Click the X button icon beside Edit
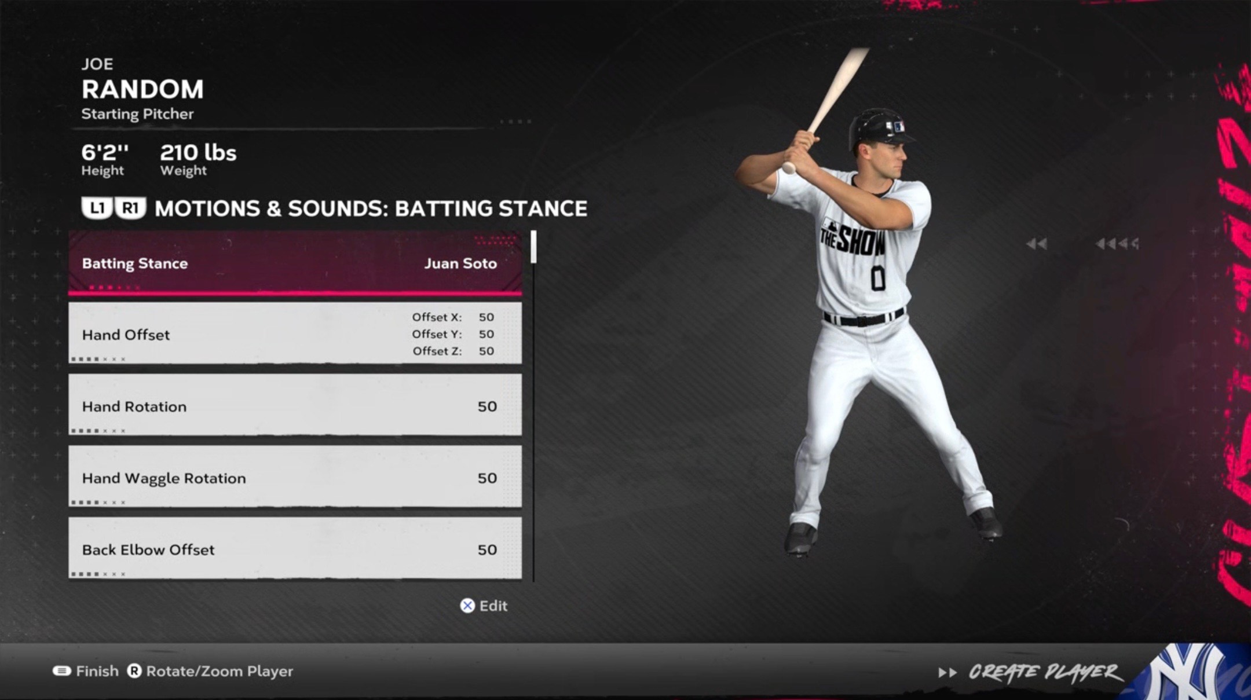This screenshot has width=1251, height=700. pos(467,606)
